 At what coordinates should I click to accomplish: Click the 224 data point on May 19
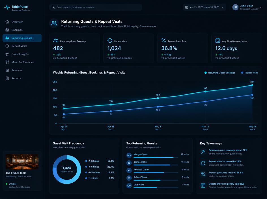pos(252,85)
